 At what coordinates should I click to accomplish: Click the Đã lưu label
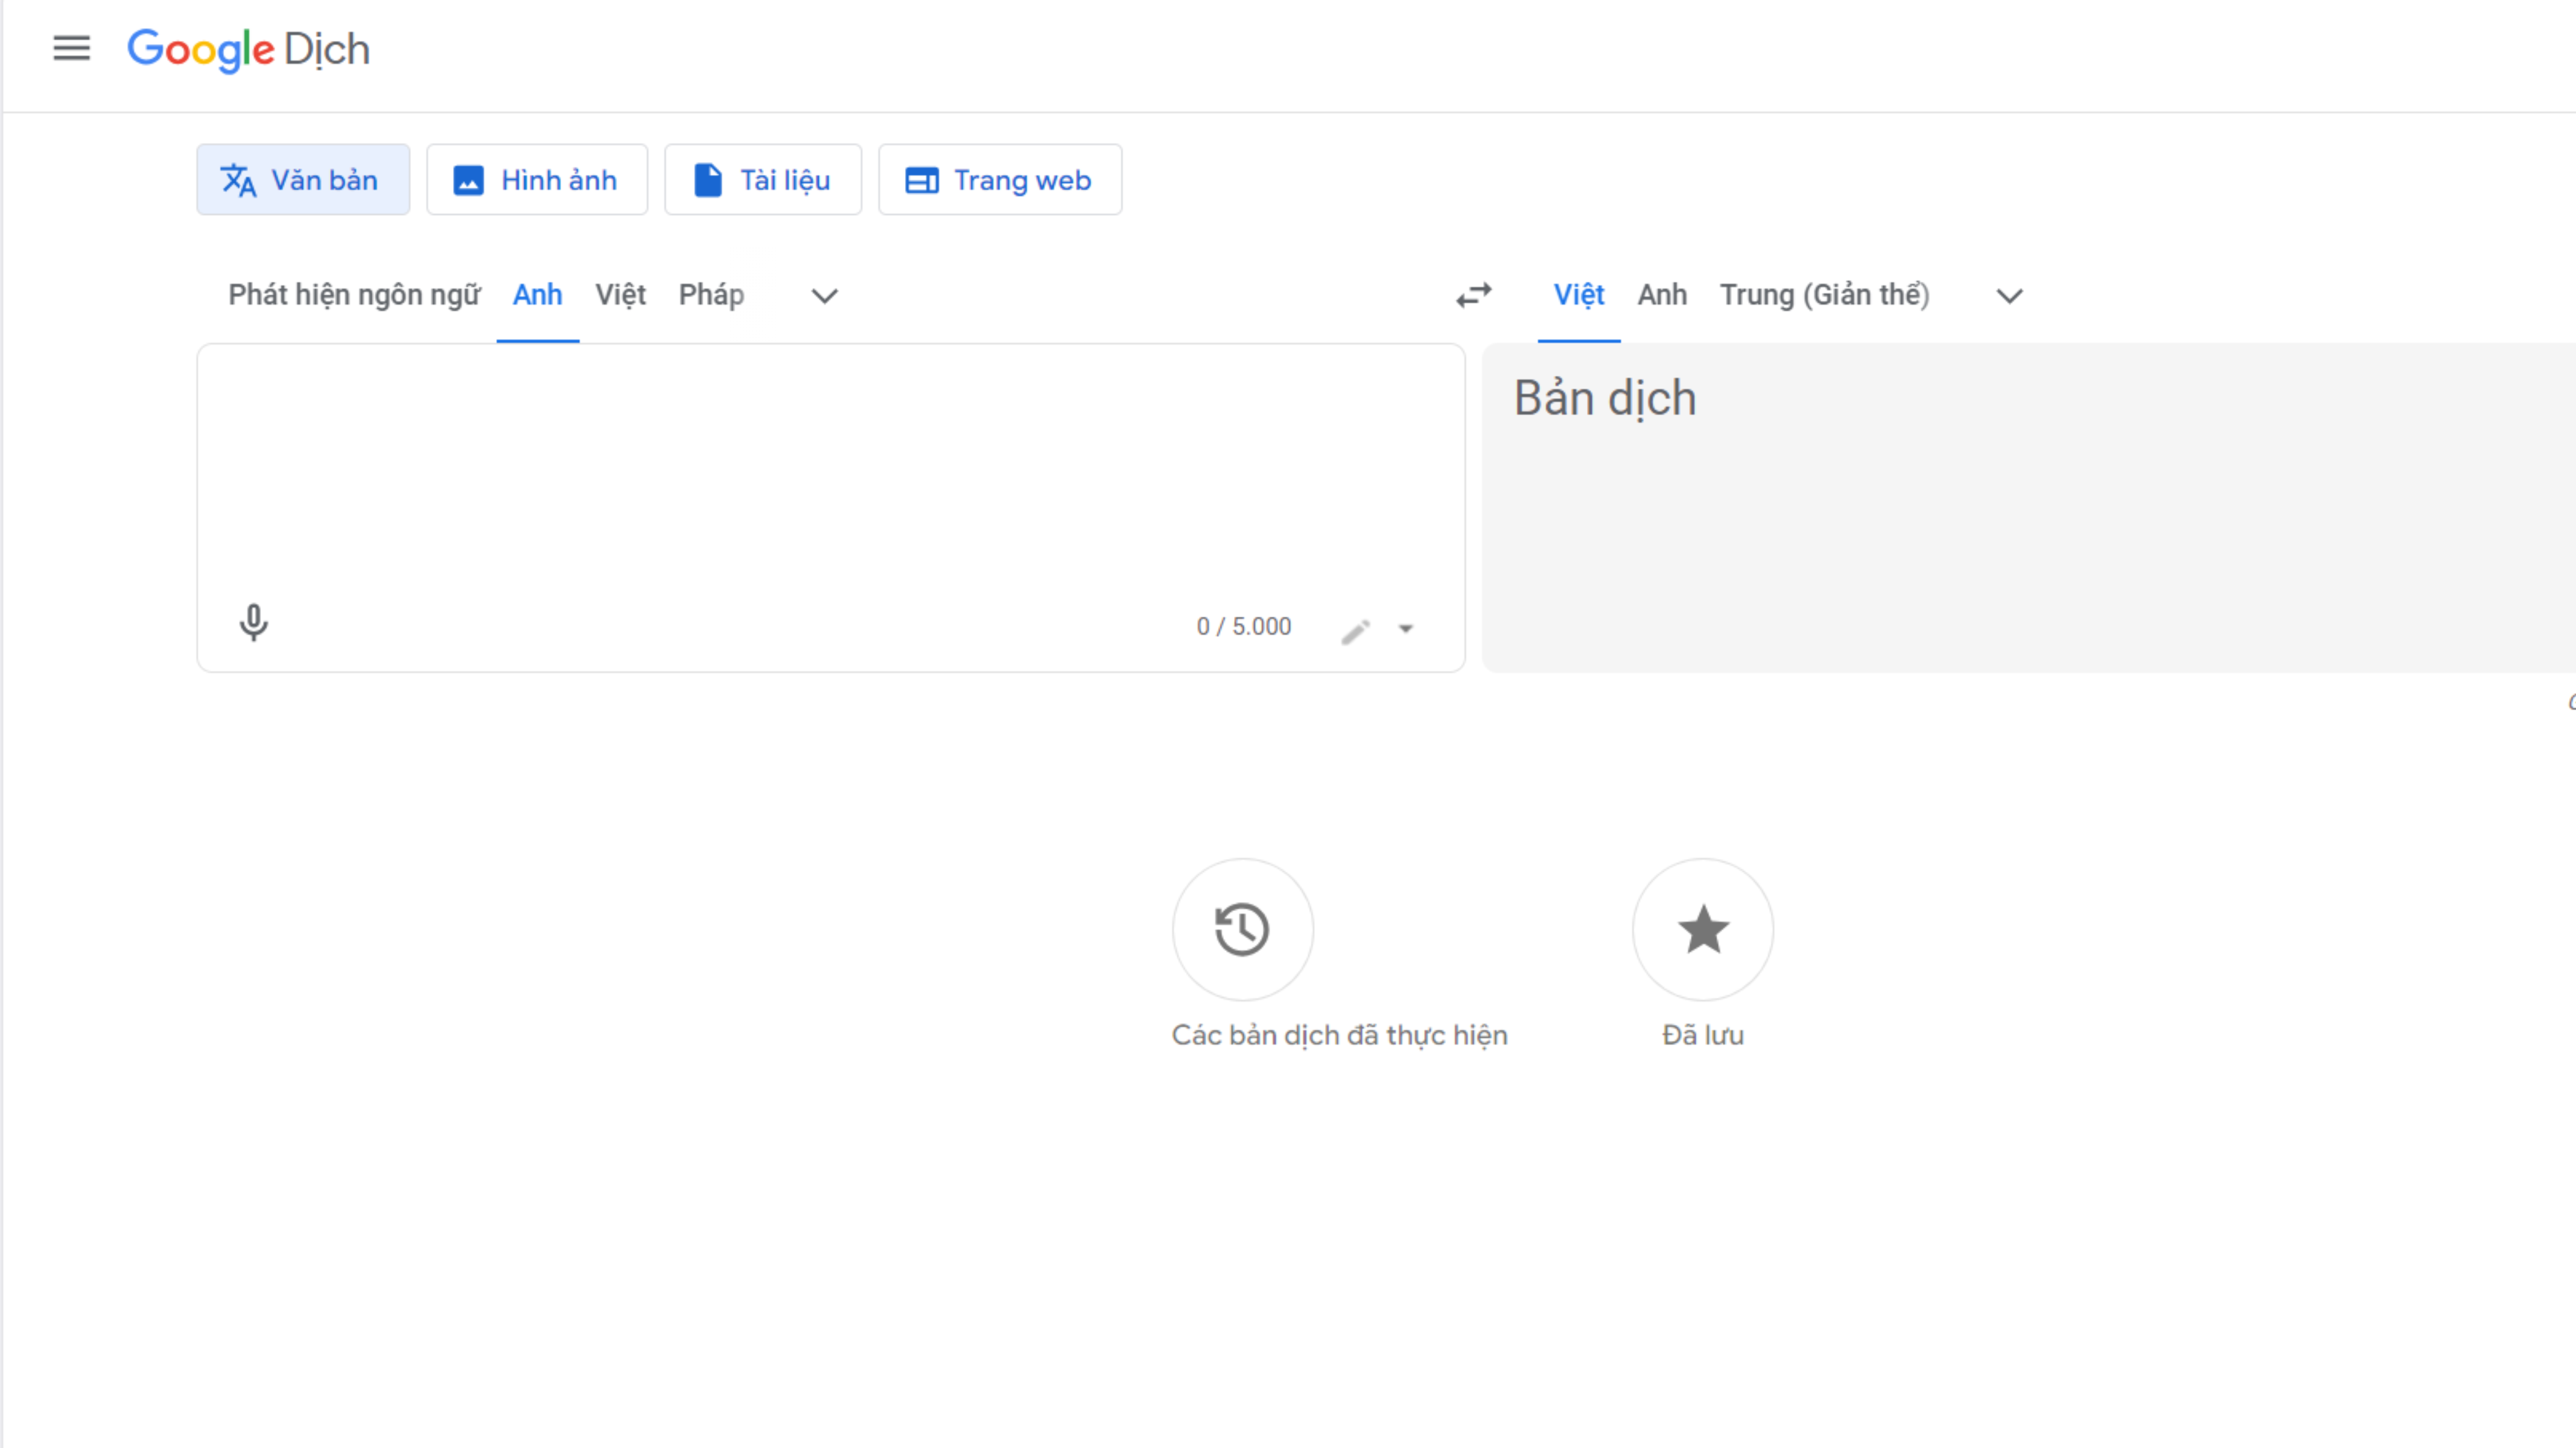pyautogui.click(x=1703, y=1036)
